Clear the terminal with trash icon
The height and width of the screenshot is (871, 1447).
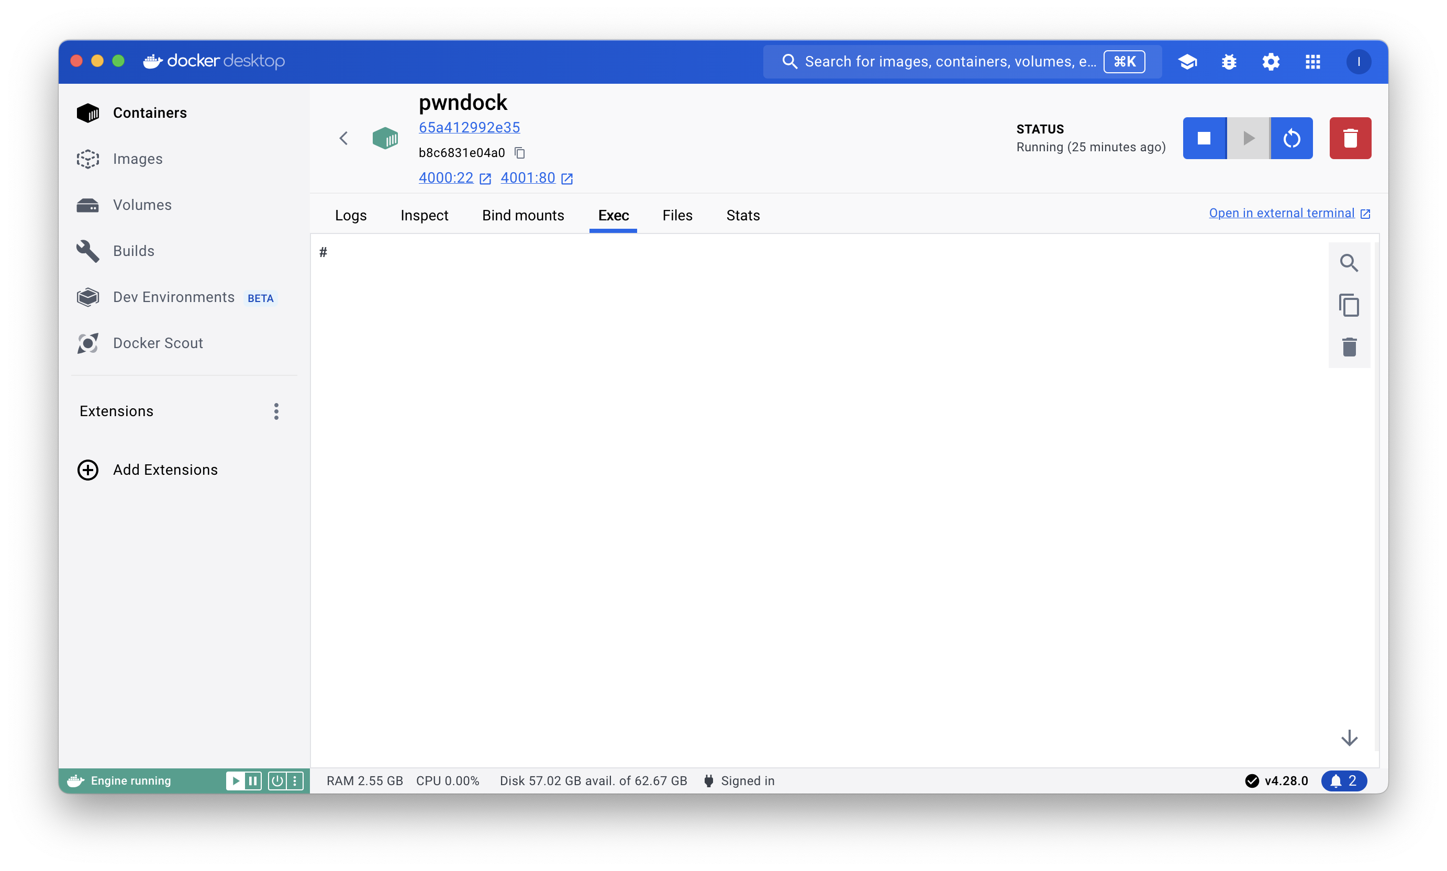point(1349,347)
